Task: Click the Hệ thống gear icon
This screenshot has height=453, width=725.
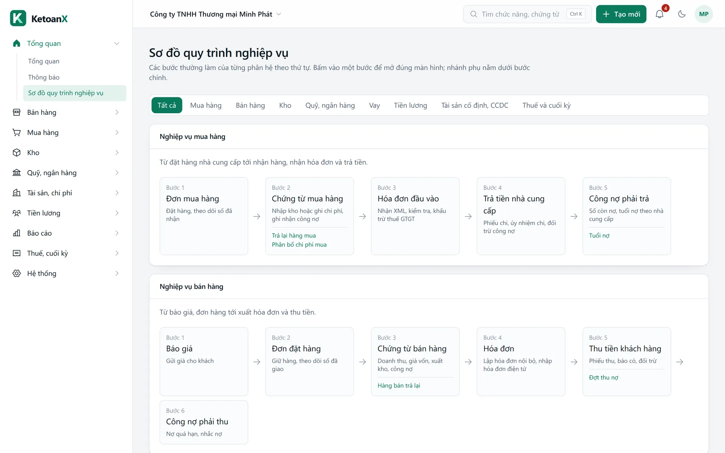Action: click(17, 273)
